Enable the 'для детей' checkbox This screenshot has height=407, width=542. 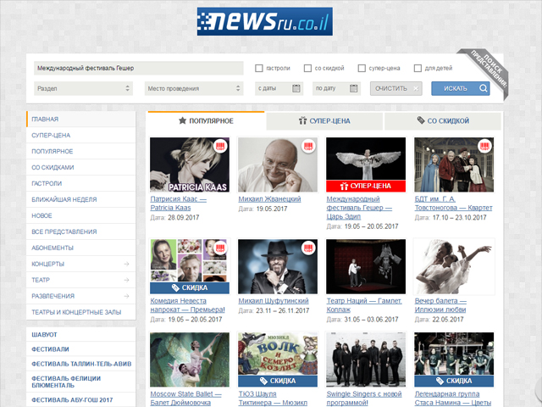point(418,68)
